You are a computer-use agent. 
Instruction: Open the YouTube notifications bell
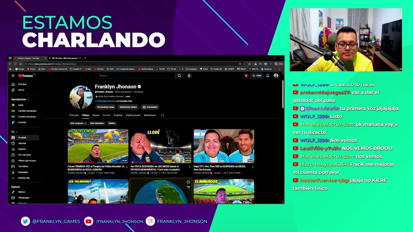[267, 76]
